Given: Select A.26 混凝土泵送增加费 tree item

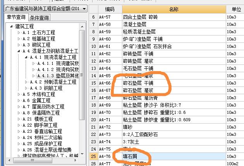Looking at the screenshot, I should (47, 150).
